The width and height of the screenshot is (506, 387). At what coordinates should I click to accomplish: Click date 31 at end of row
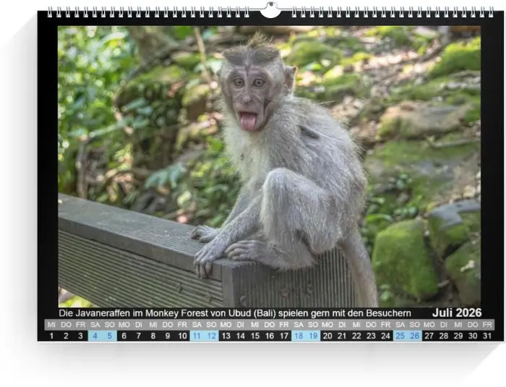(487, 336)
